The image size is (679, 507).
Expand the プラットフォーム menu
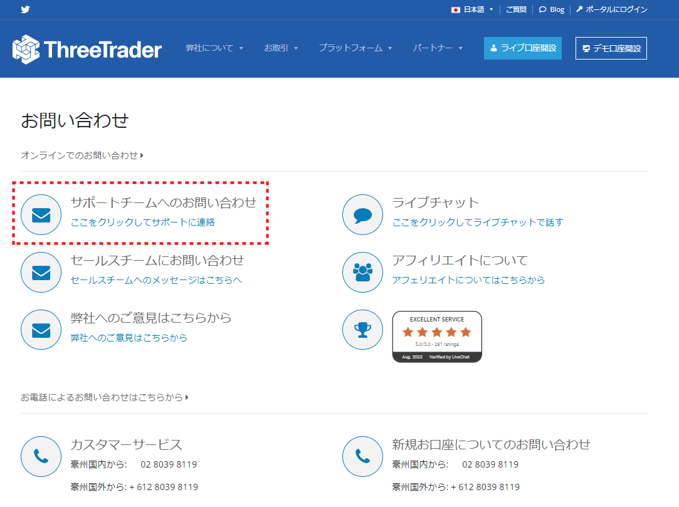(x=355, y=48)
